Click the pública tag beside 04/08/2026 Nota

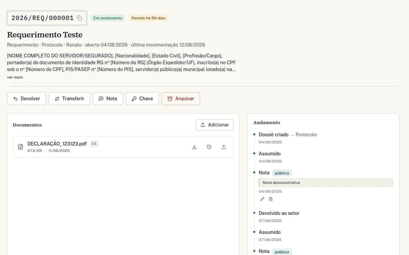point(282,173)
